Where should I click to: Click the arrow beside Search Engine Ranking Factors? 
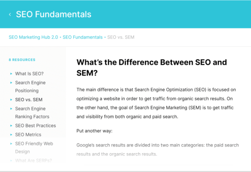pyautogui.click(x=11, y=109)
